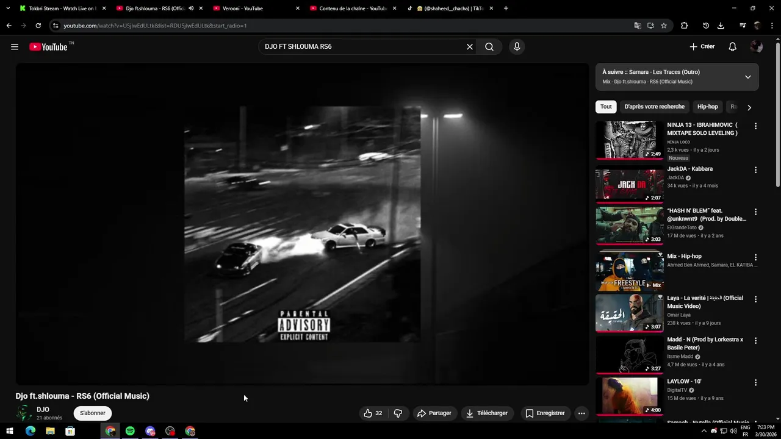
Task: Open the account avatar menu
Action: 757,47
